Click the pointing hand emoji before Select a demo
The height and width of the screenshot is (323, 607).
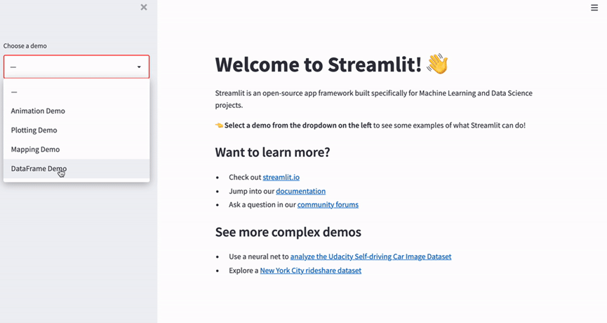pyautogui.click(x=219, y=125)
